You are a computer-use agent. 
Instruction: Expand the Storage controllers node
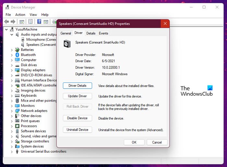coord(12,141)
